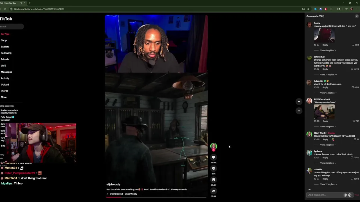Insert mention with @ icon
The height and width of the screenshot is (202, 360).
pos(345,195)
